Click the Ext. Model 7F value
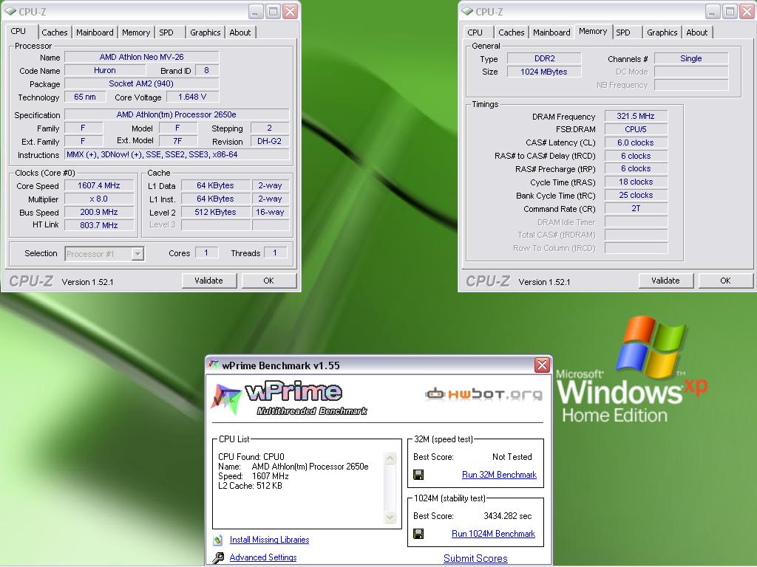 (177, 141)
